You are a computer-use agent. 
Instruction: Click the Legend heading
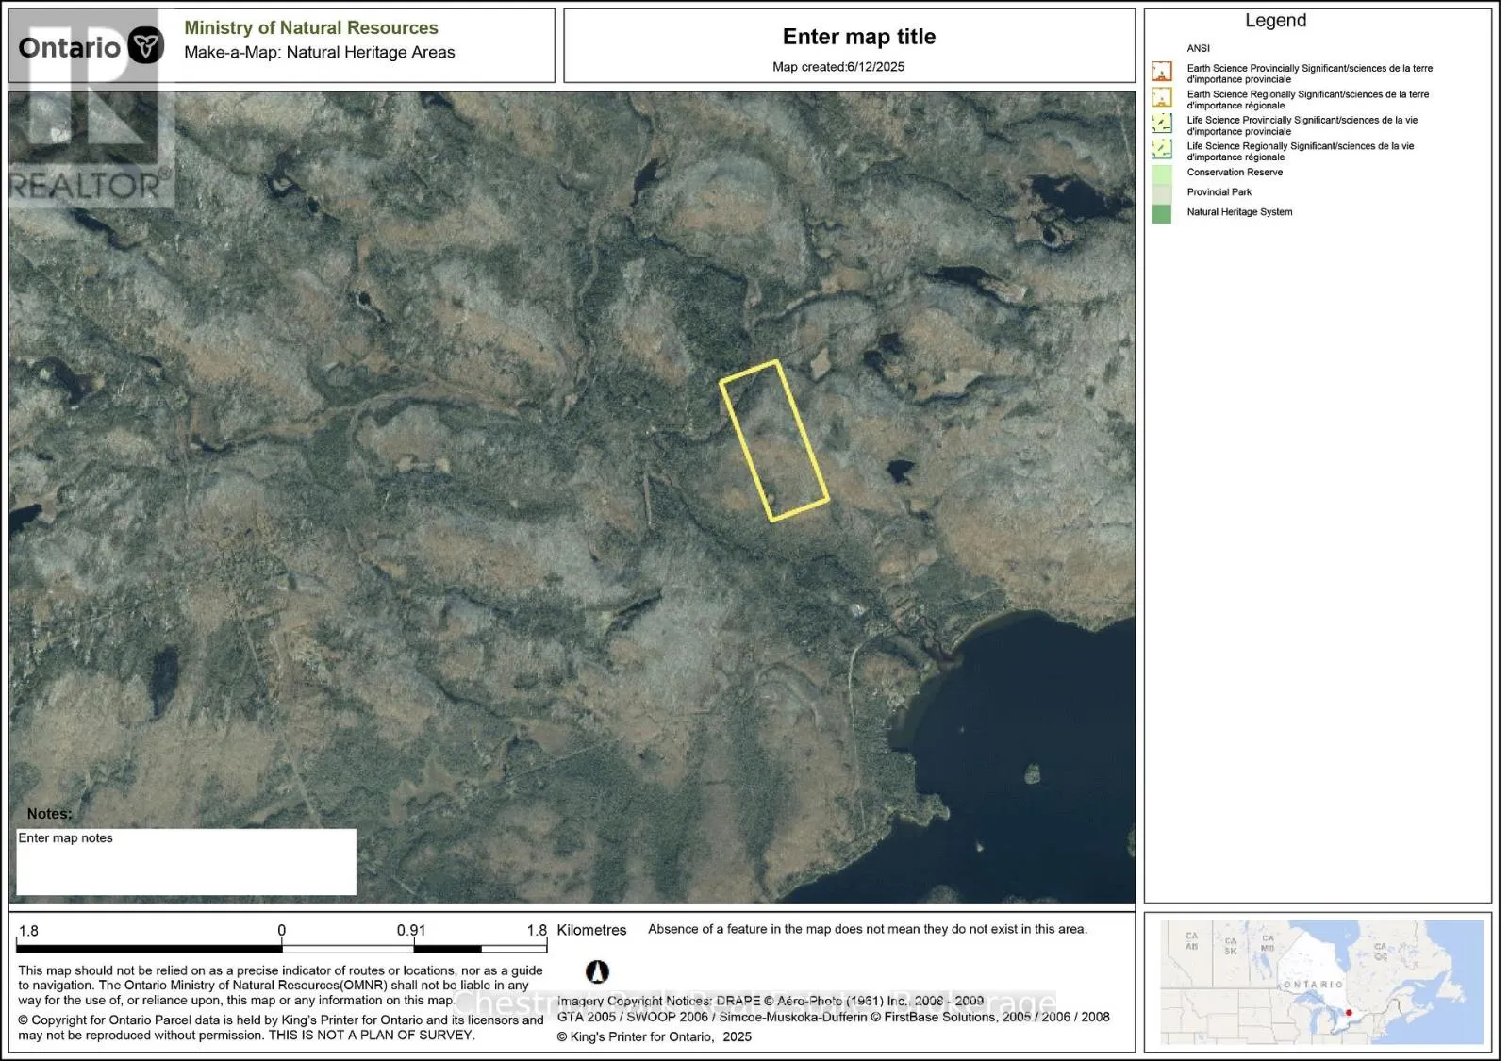coord(1275,21)
